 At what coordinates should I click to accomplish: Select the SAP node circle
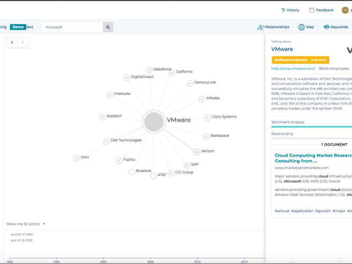[x=187, y=165]
